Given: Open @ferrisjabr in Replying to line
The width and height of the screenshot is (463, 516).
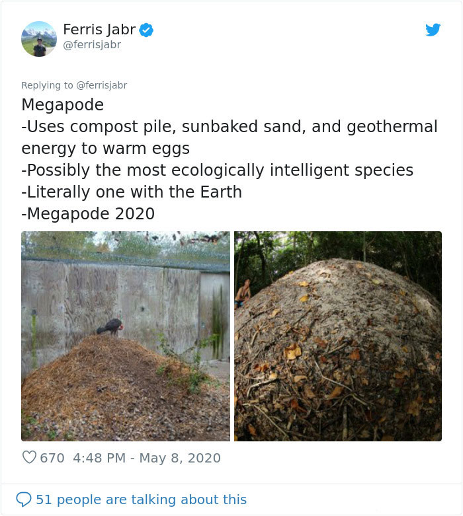Looking at the screenshot, I should (101, 85).
